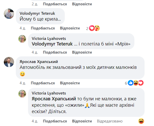Like Volodymyr Teteruk's comment with Подобається
Image resolution: width=154 pixels, height=126 pixels.
pos(43,28)
